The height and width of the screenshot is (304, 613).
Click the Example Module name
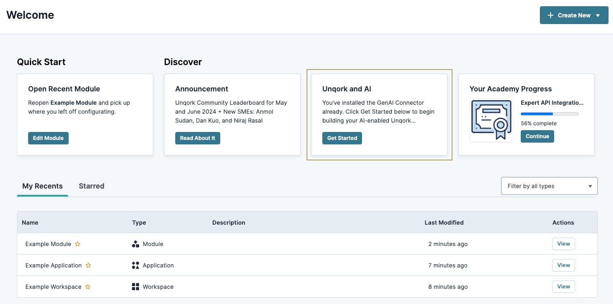48,244
